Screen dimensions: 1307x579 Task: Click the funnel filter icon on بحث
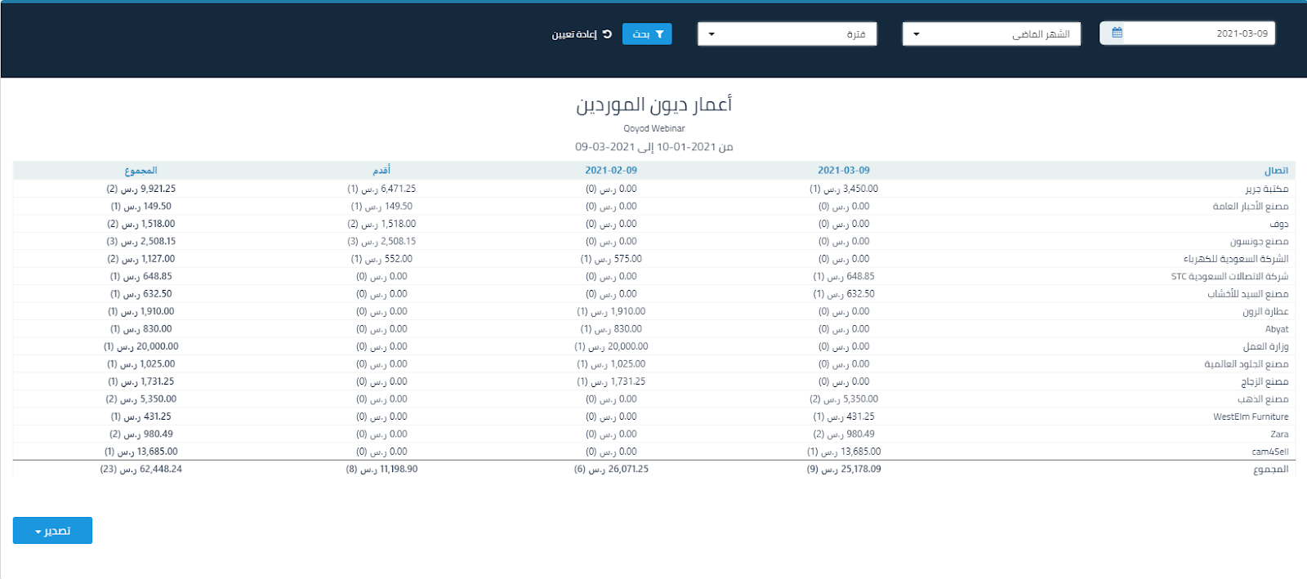pyautogui.click(x=659, y=34)
